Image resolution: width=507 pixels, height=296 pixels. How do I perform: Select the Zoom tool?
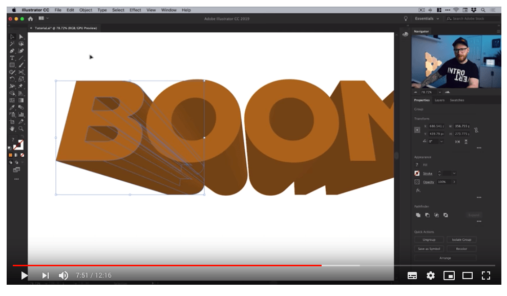(x=21, y=129)
